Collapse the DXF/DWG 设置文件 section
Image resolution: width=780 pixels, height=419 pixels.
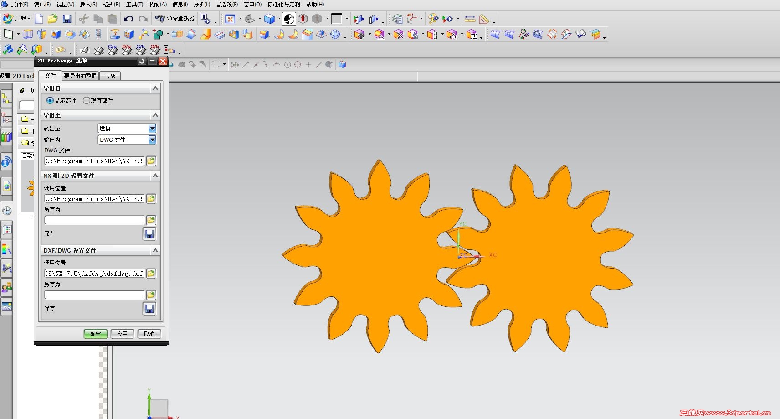155,250
